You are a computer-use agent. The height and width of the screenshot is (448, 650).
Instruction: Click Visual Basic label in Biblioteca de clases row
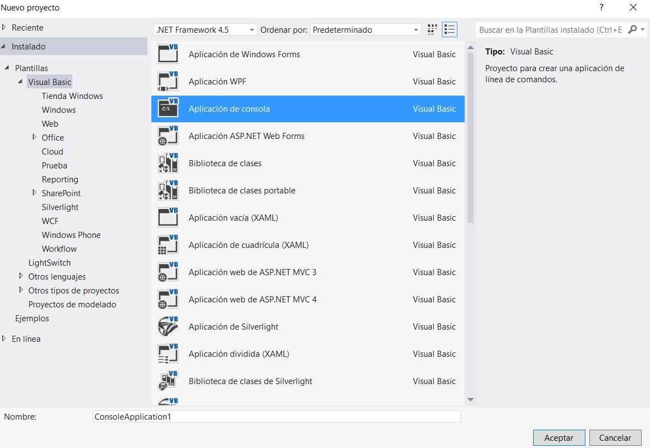coord(434,163)
